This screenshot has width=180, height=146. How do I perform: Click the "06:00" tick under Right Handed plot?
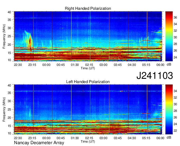[x=160, y=65]
